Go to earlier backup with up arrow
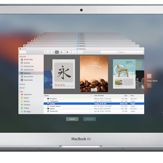 coord(149,76)
